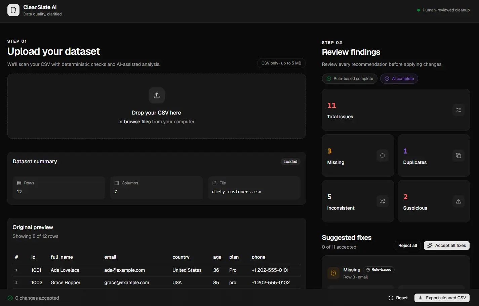Select the Ada Lovelace cell
This screenshot has height=306, width=479.
click(x=65, y=270)
